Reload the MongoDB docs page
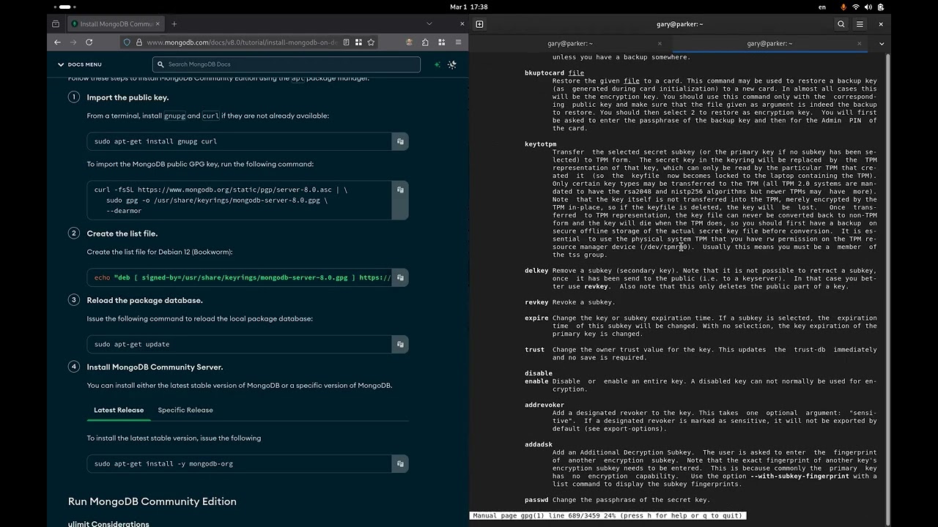The height and width of the screenshot is (527, 938). point(91,42)
